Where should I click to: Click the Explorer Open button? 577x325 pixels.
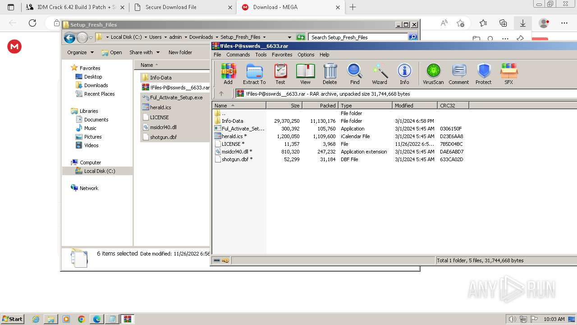coord(112,52)
